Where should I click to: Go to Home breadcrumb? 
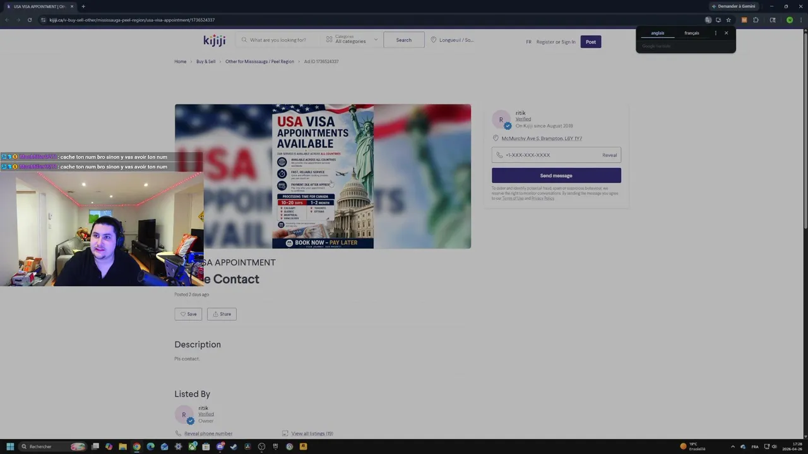(x=180, y=61)
